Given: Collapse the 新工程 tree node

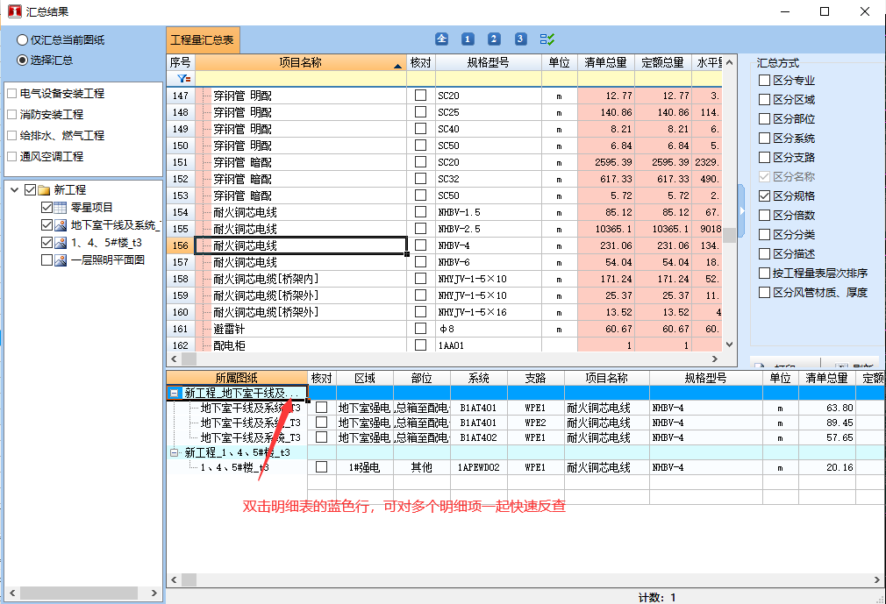Looking at the screenshot, I should (x=15, y=190).
